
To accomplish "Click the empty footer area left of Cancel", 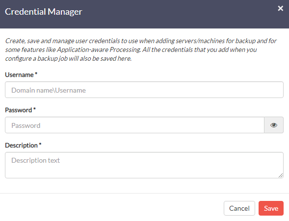I will pyautogui.click(x=110, y=208).
